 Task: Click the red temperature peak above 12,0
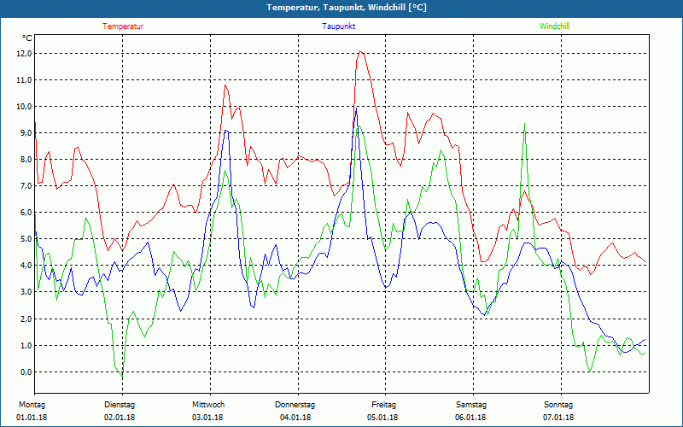click(x=361, y=52)
